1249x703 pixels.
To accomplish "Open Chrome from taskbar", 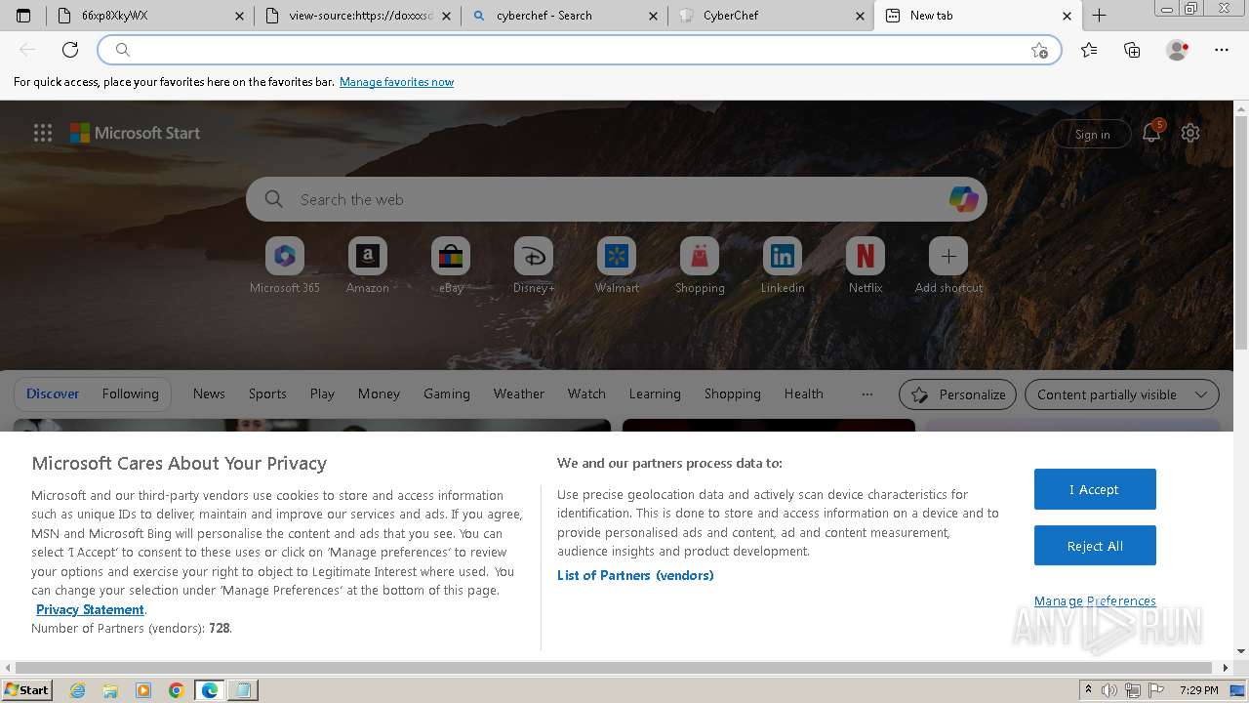I will pyautogui.click(x=176, y=690).
